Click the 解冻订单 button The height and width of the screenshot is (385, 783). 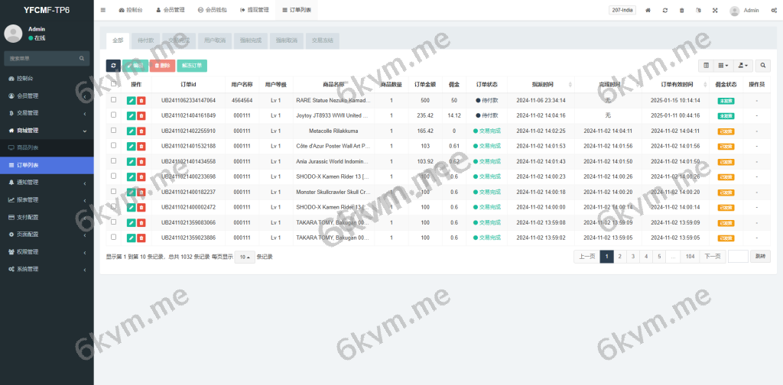click(192, 66)
